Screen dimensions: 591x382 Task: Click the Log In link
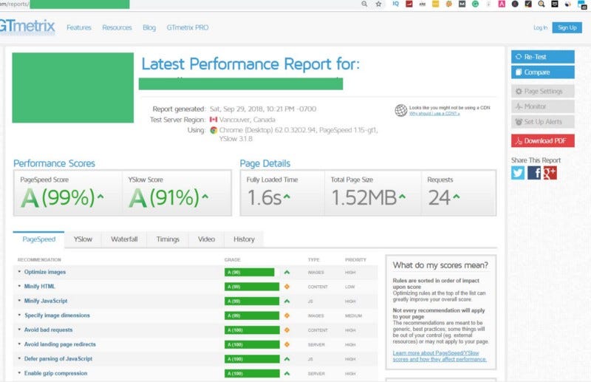pyautogui.click(x=540, y=27)
